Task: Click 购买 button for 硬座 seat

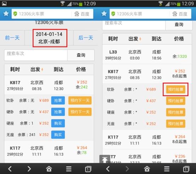Action: pyautogui.click(x=58, y=123)
